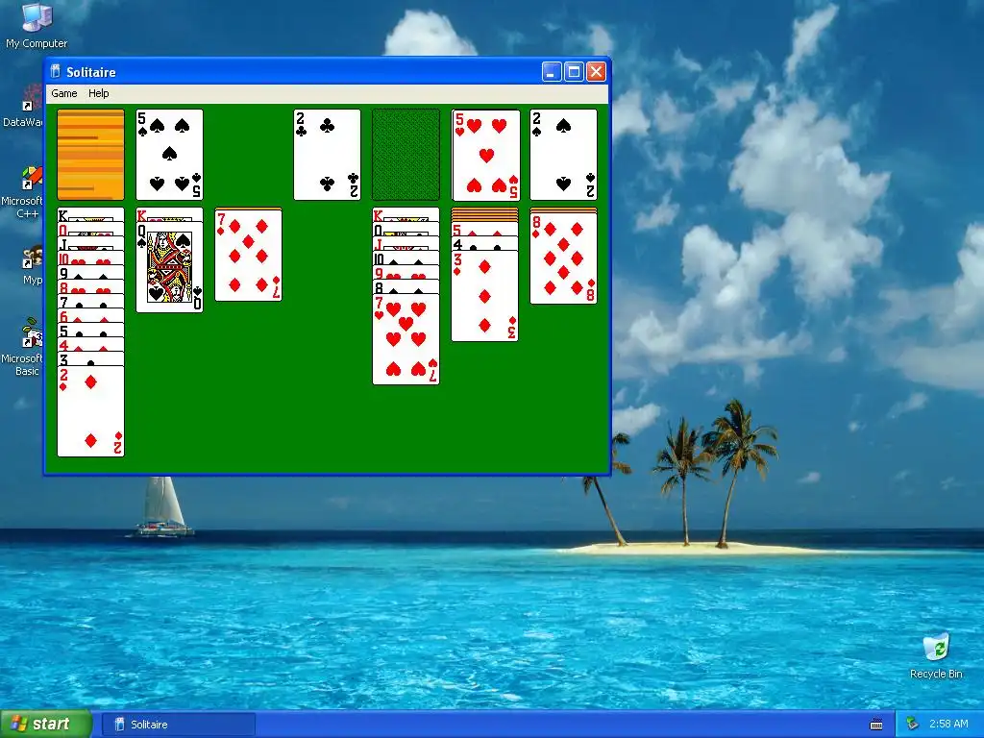Select the red 4 above the black 3 of clubs

90,345
